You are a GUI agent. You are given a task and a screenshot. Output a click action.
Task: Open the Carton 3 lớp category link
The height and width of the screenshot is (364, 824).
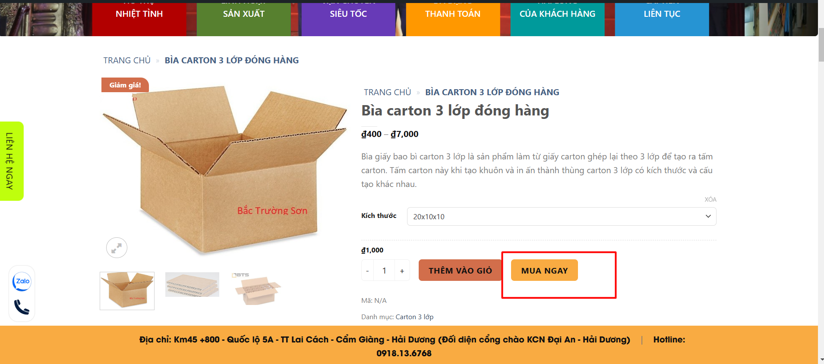point(414,317)
